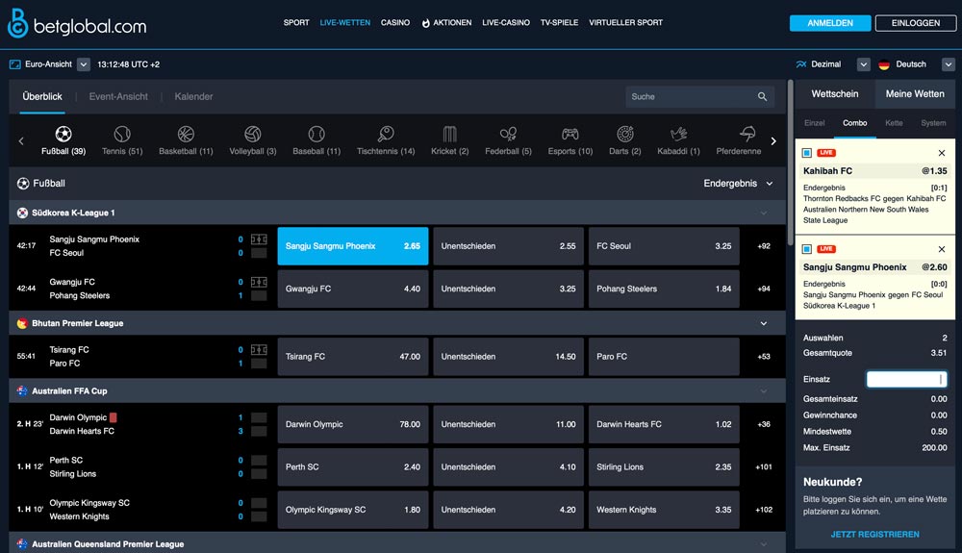The width and height of the screenshot is (962, 553).
Task: Select the Baseball (11) sport icon
Action: 316,134
